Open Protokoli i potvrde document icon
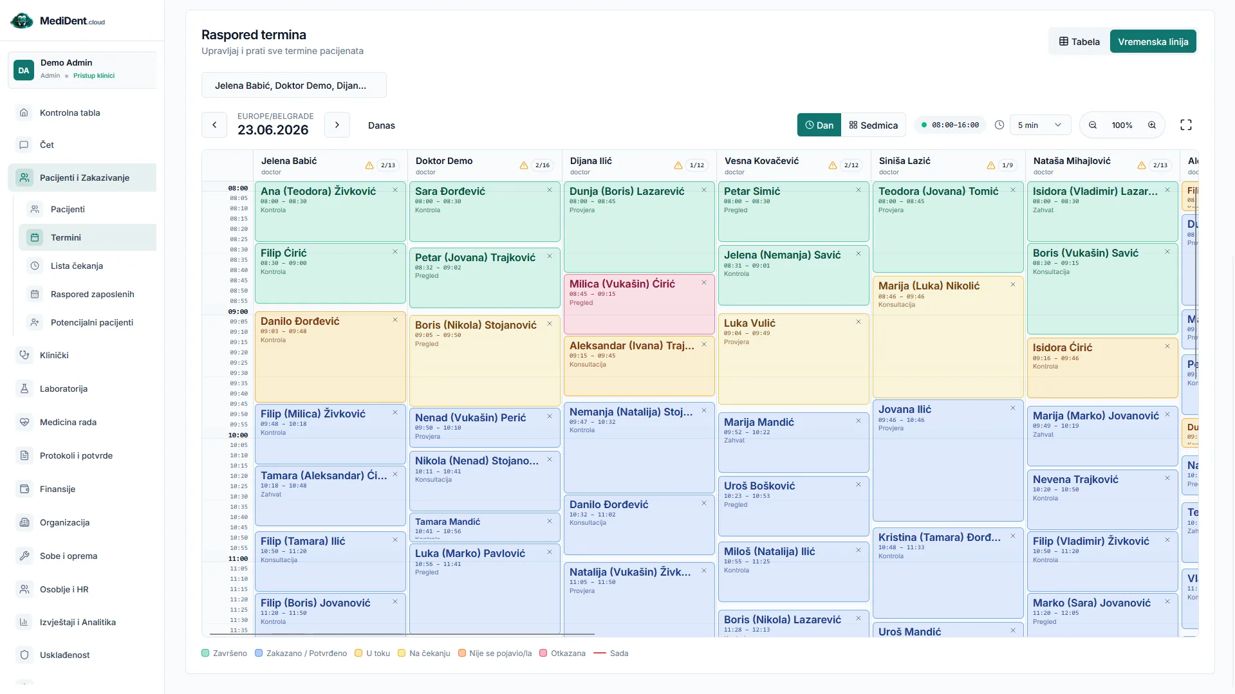The height and width of the screenshot is (694, 1235). coord(24,455)
